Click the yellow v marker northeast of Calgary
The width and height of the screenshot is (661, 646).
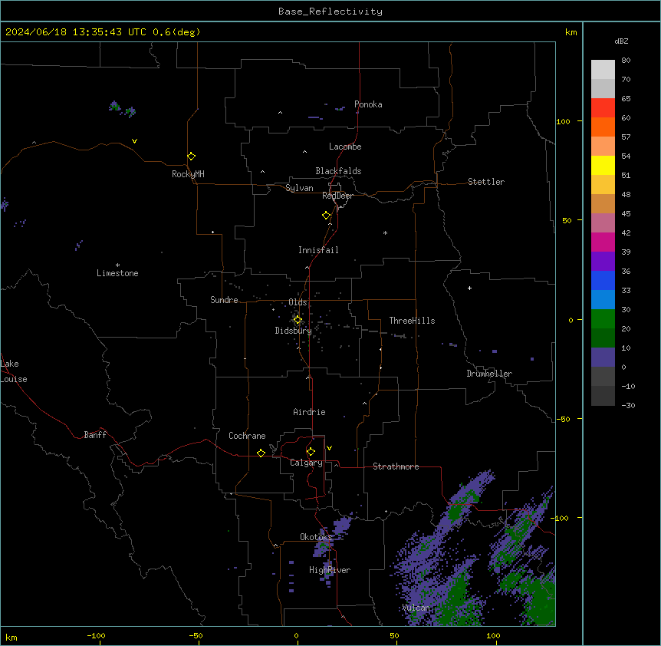pyautogui.click(x=329, y=448)
